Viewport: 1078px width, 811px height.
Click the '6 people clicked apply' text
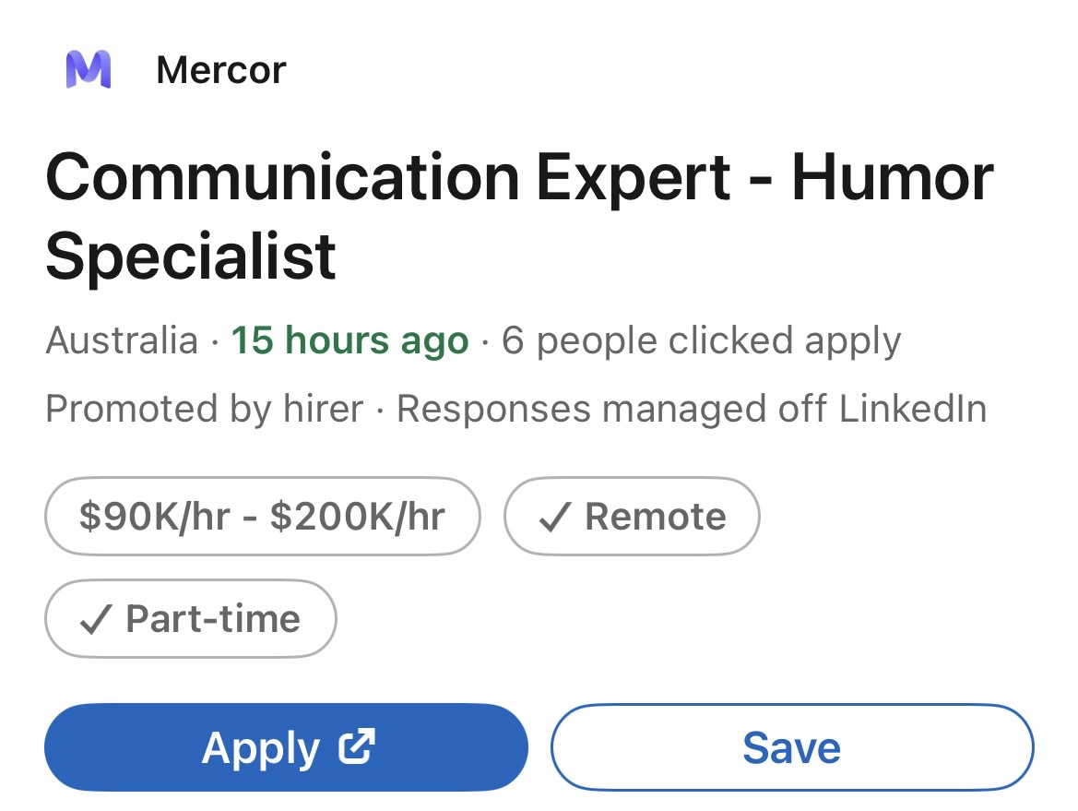click(x=701, y=340)
